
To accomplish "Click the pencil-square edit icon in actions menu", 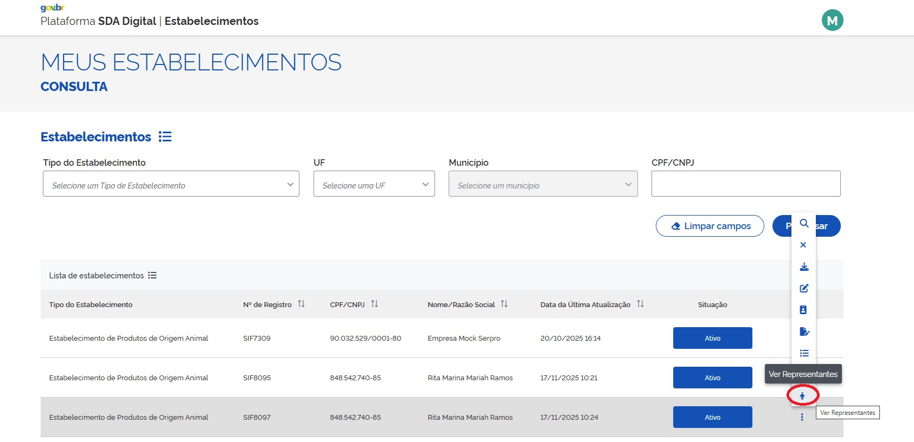I will click(804, 288).
